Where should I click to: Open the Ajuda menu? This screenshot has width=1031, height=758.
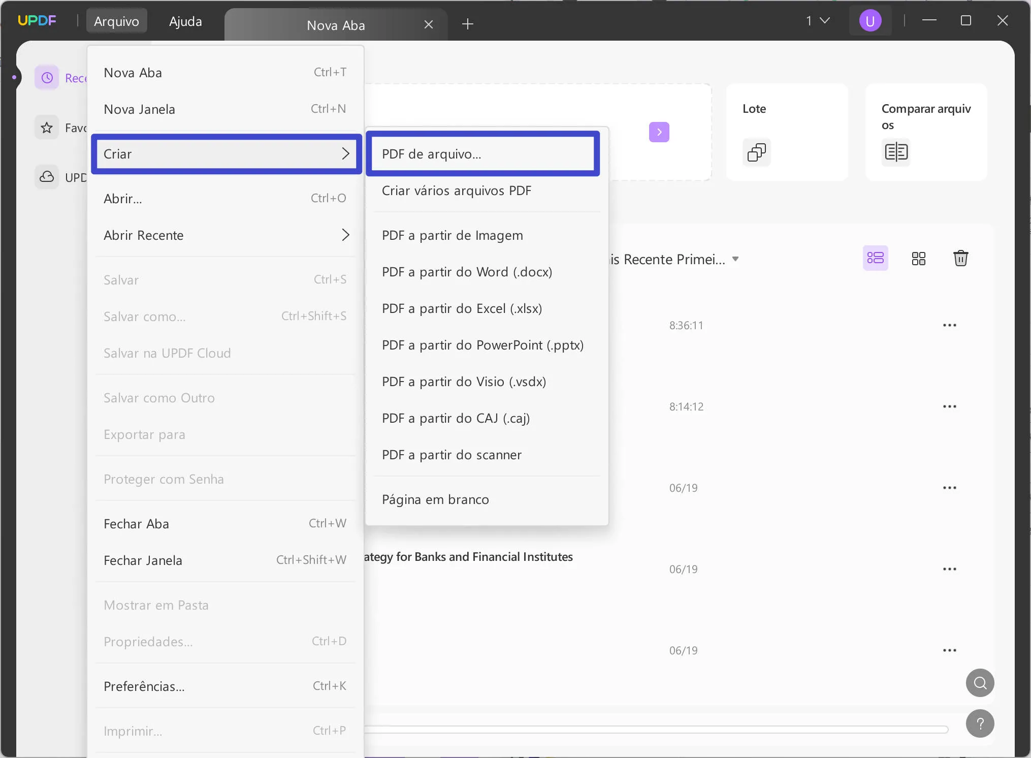pyautogui.click(x=185, y=21)
